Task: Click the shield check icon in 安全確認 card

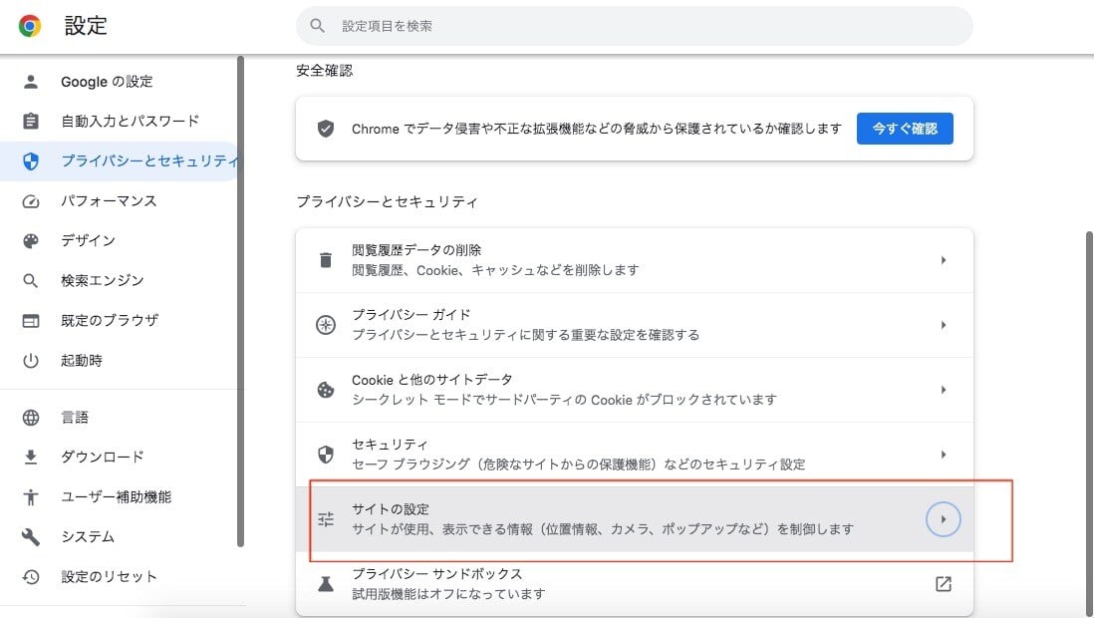Action: pos(326,129)
